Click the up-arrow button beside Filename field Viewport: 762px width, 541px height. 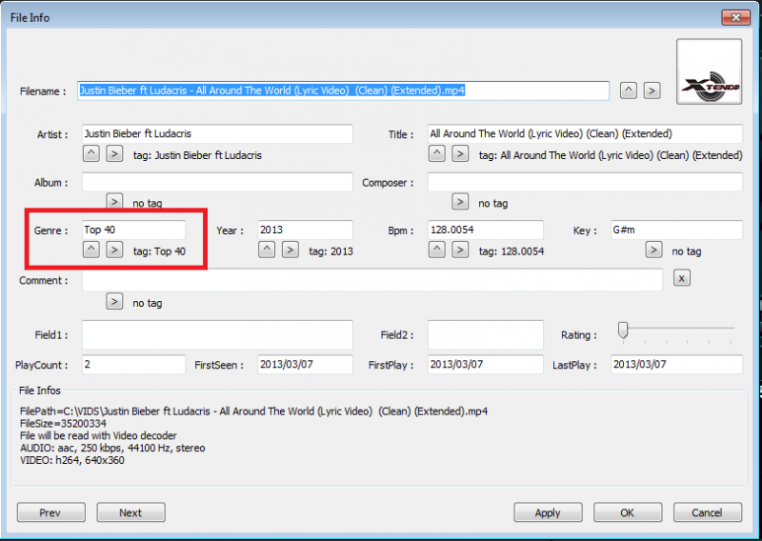pyautogui.click(x=629, y=90)
